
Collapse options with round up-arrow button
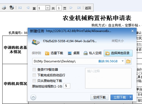(x=33, y=97)
